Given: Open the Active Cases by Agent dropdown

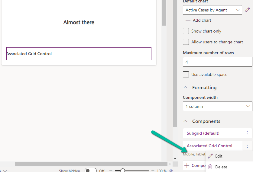Looking at the screenshot, I should click(x=212, y=10).
